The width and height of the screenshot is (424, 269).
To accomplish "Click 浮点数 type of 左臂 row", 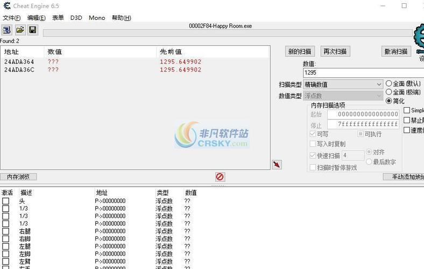I will (164, 261).
